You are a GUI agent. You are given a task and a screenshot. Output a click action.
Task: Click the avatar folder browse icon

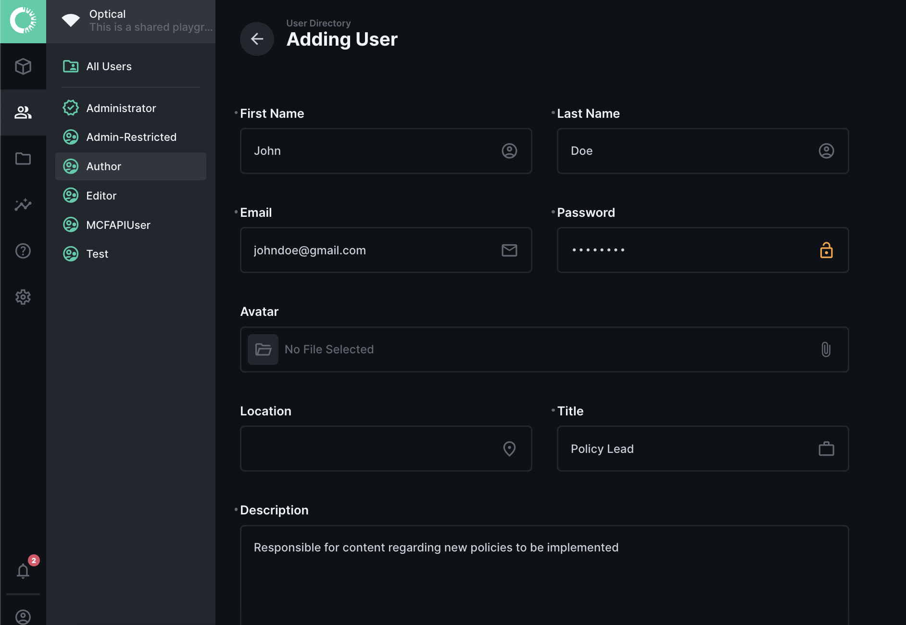coord(263,350)
